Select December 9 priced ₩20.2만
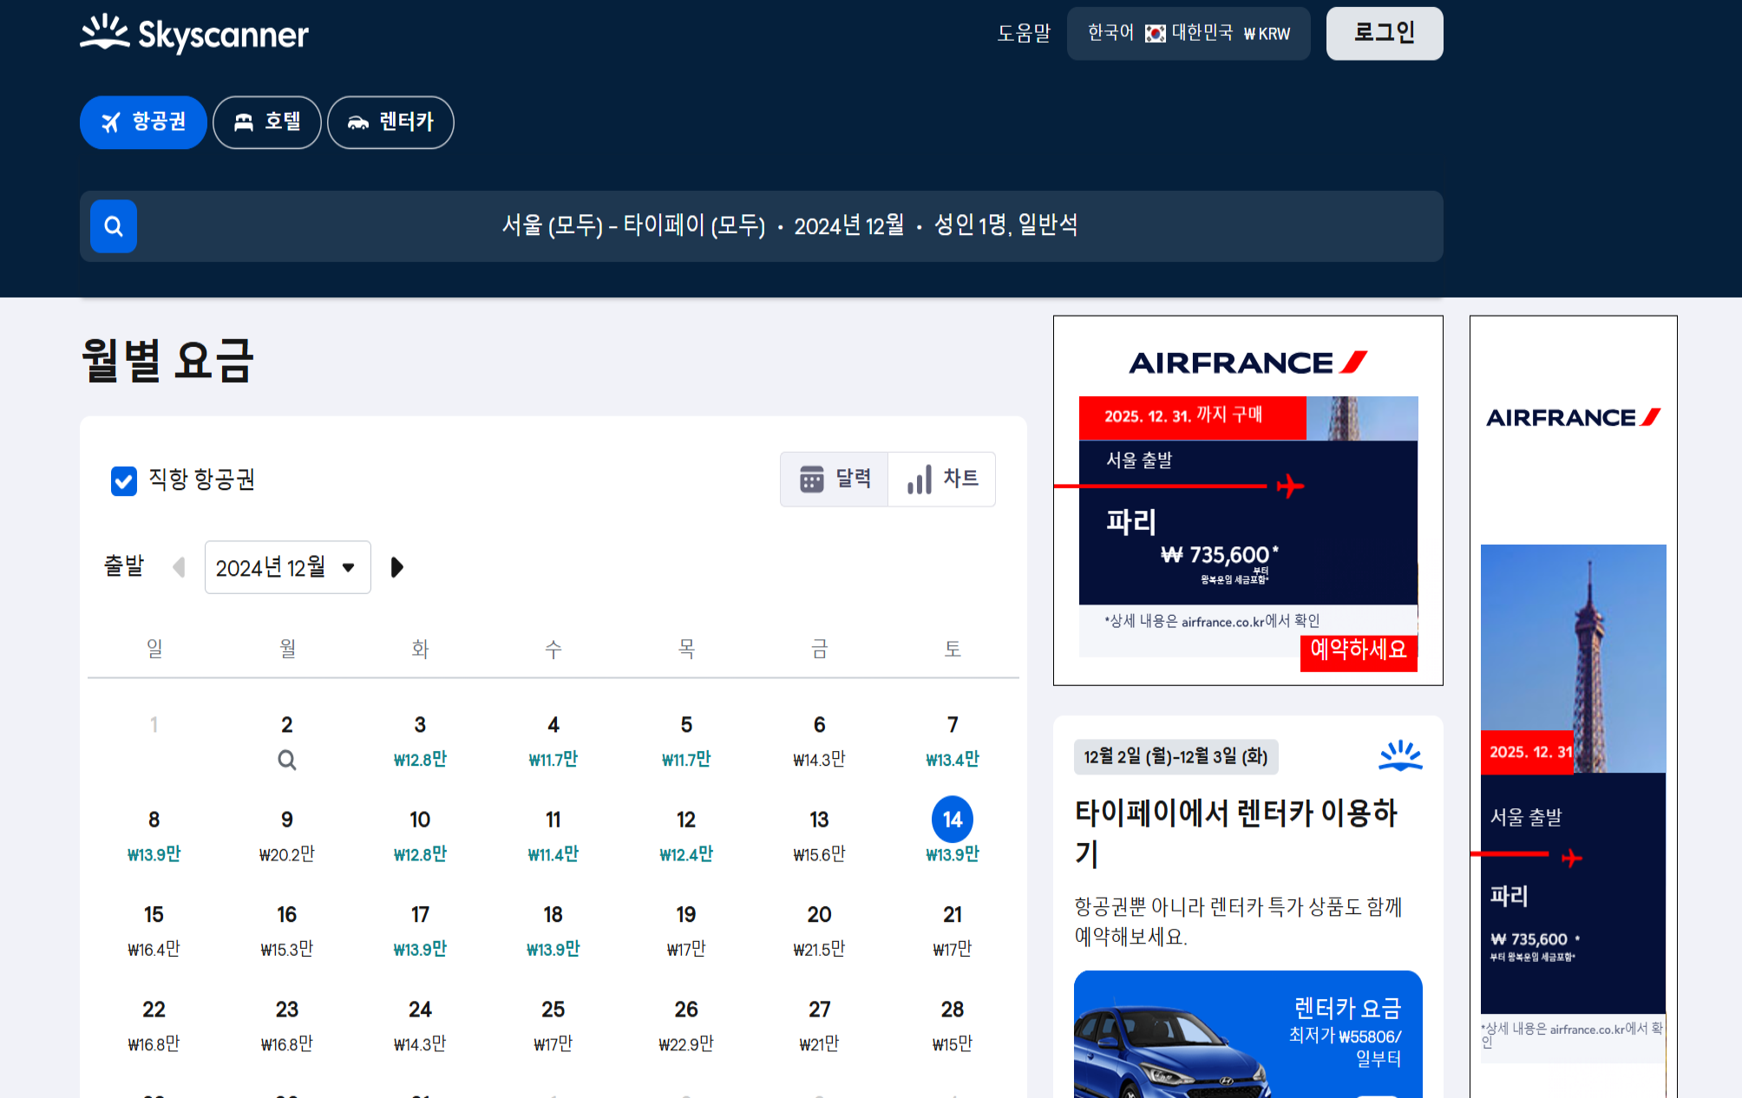 (x=287, y=836)
